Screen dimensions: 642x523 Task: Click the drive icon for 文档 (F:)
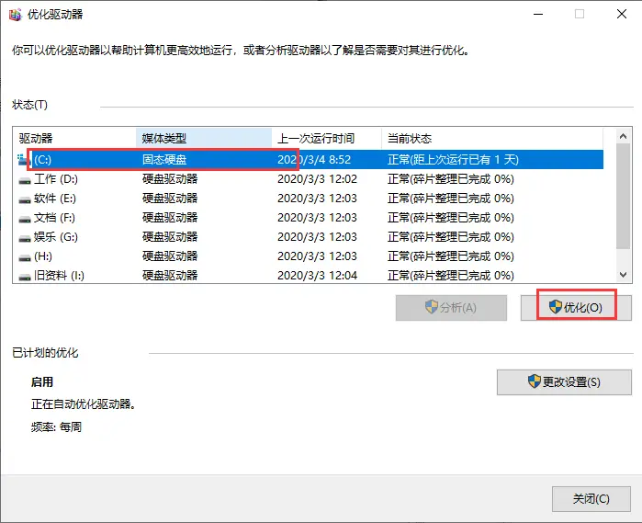[25, 219]
